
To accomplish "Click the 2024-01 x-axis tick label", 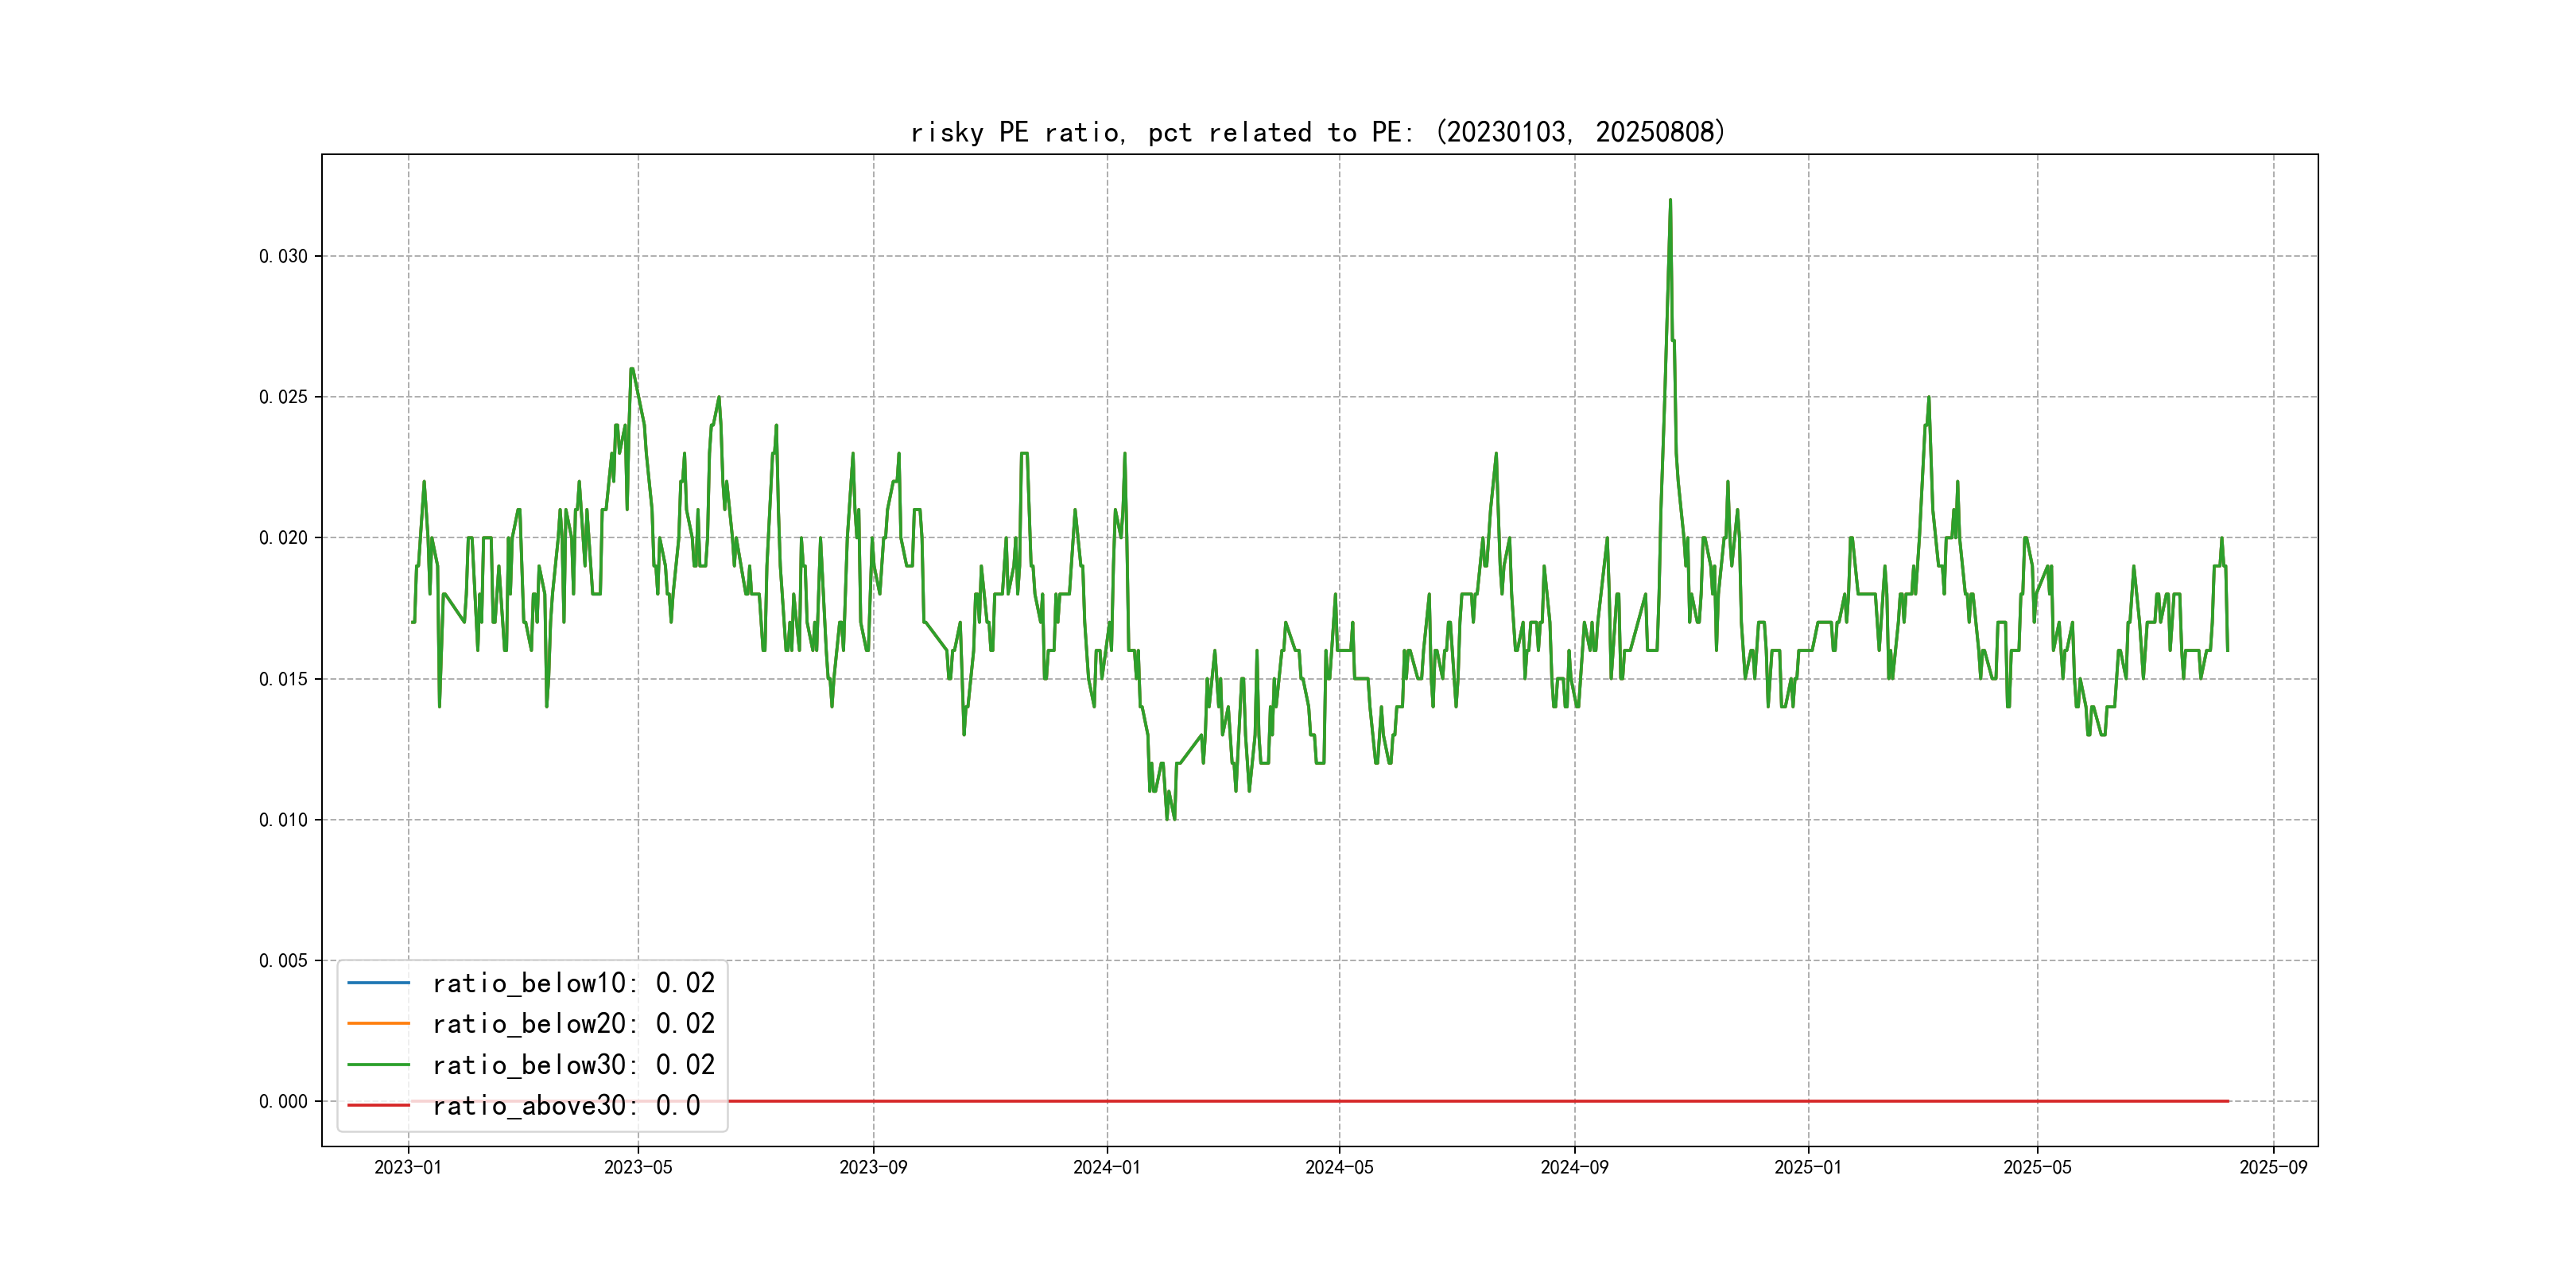I will click(x=1106, y=1167).
